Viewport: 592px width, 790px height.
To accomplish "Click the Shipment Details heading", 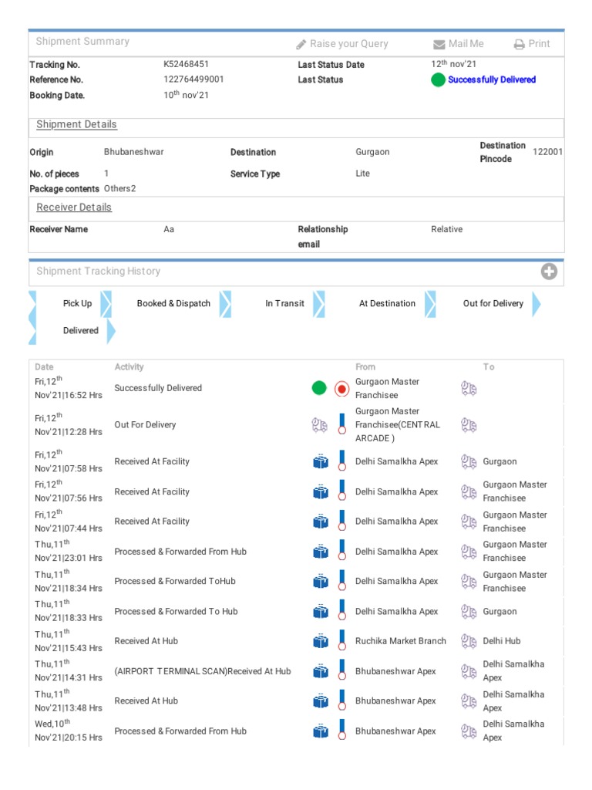I will point(76,125).
